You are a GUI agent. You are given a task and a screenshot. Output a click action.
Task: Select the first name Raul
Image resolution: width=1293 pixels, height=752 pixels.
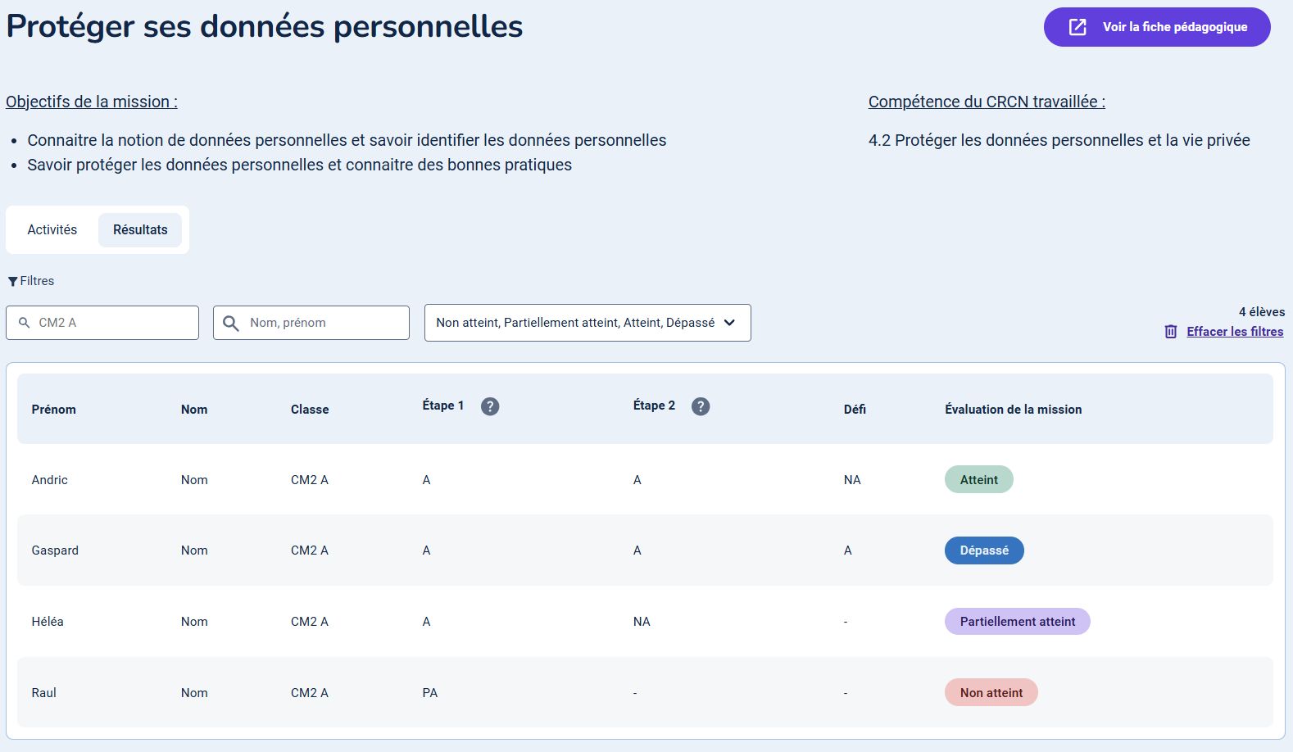[x=44, y=693]
